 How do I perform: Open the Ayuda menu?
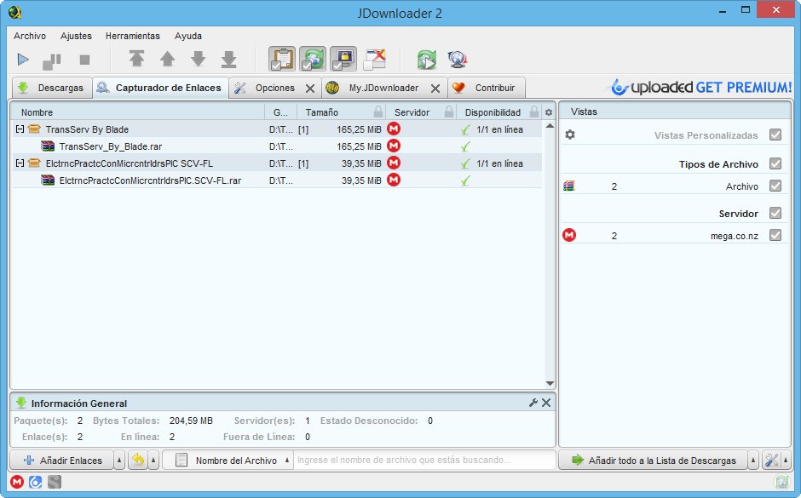click(x=188, y=36)
